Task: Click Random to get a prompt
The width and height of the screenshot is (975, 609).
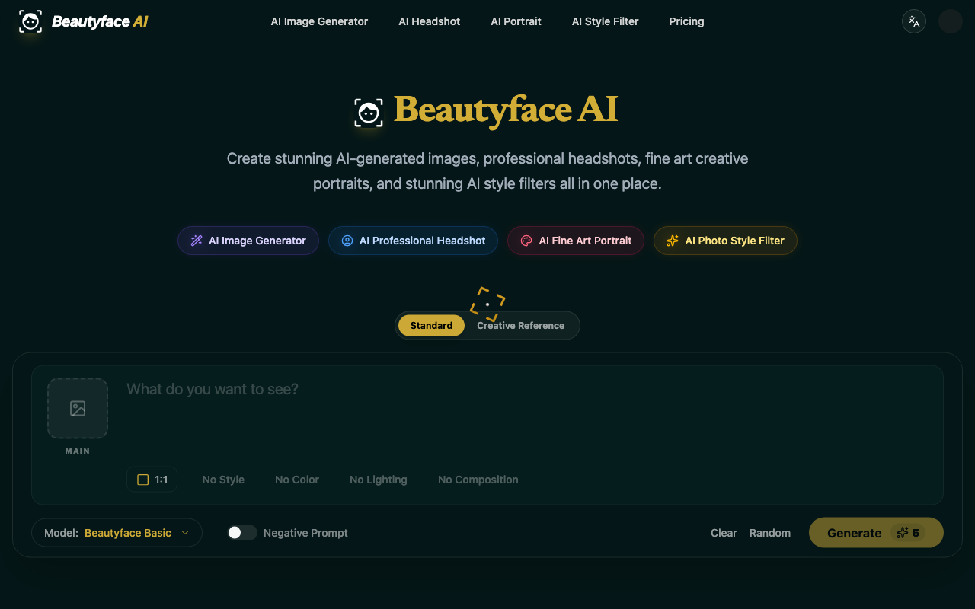Action: 770,533
